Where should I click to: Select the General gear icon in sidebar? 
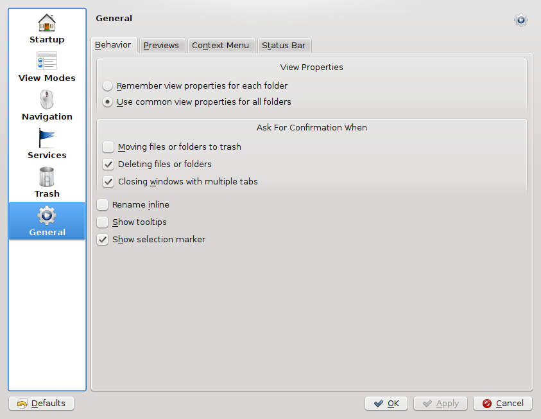pyautogui.click(x=47, y=216)
